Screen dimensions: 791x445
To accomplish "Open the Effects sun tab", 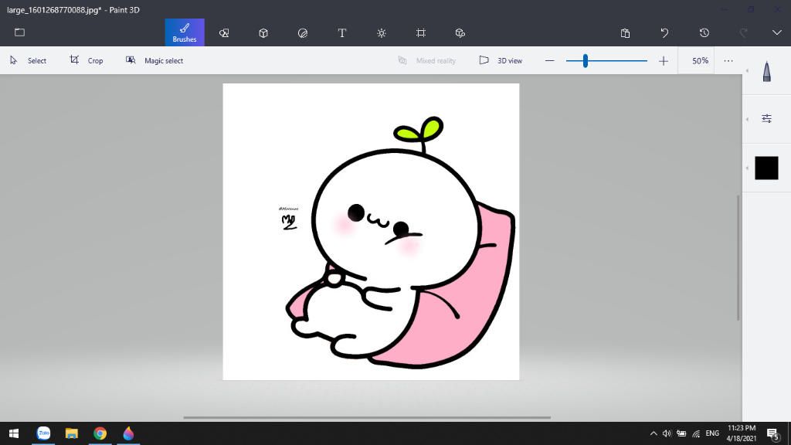I will coord(382,32).
